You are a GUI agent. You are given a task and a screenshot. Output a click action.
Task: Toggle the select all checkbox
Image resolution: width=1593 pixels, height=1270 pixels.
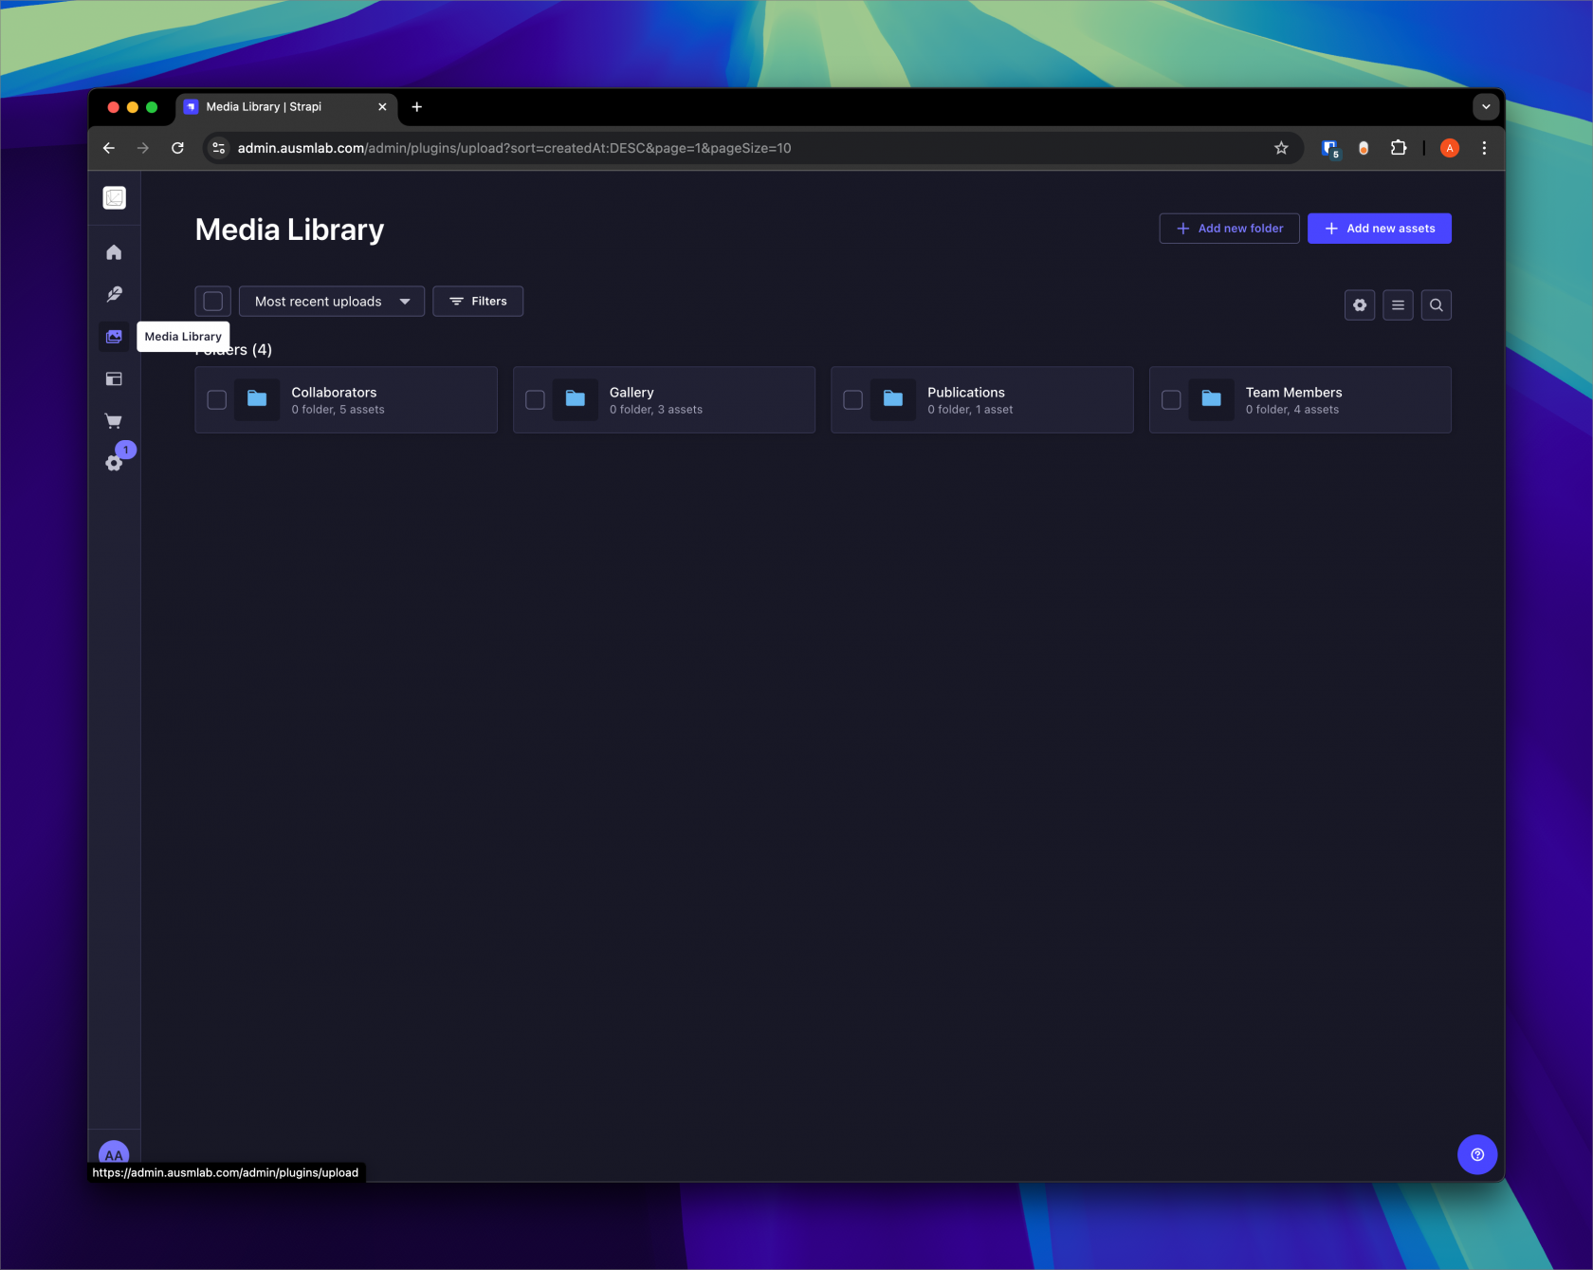point(213,302)
